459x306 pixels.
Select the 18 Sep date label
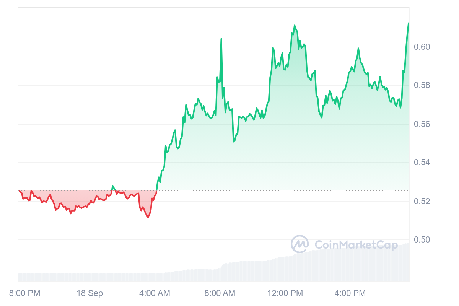[x=90, y=293]
